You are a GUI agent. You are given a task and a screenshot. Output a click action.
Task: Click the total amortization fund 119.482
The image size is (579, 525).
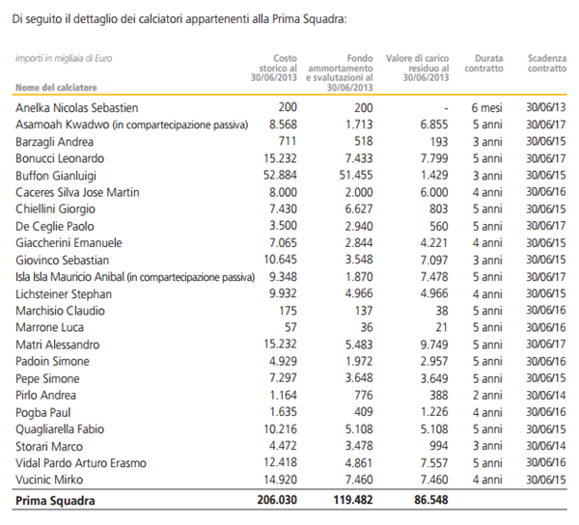(349, 502)
